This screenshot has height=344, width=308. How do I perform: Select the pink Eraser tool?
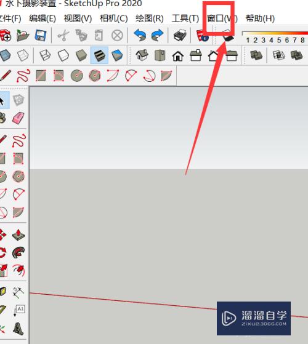click(18, 118)
